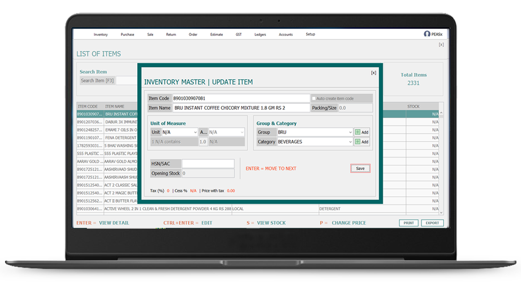Open the Accounts menu
The width and height of the screenshot is (521, 282).
(286, 34)
